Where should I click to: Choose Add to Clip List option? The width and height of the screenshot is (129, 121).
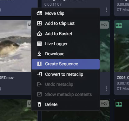click(66, 23)
